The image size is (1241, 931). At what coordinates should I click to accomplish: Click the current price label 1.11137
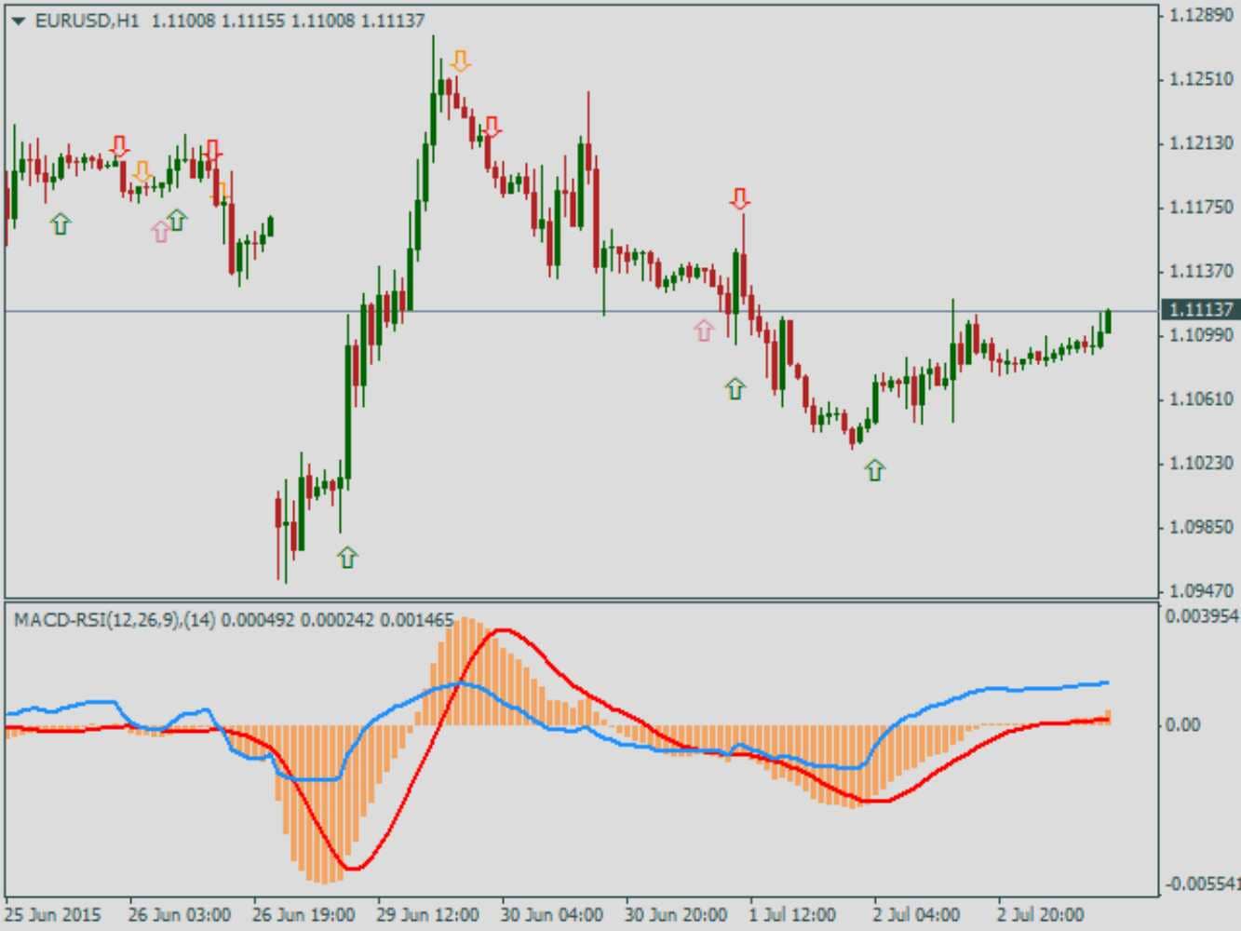tap(1201, 310)
